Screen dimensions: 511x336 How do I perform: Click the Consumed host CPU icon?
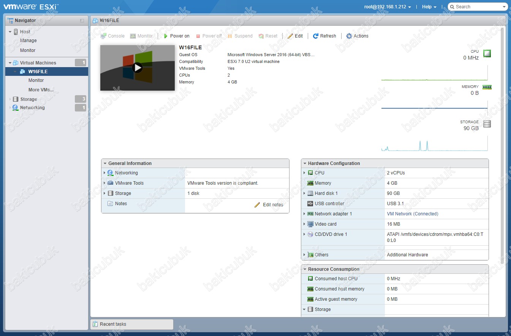click(x=310, y=279)
